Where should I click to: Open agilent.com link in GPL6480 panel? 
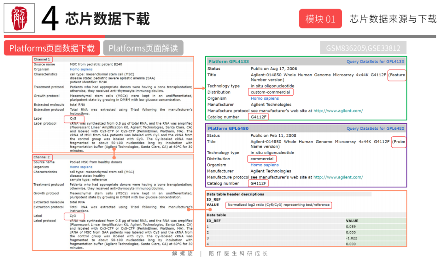click(x=338, y=177)
